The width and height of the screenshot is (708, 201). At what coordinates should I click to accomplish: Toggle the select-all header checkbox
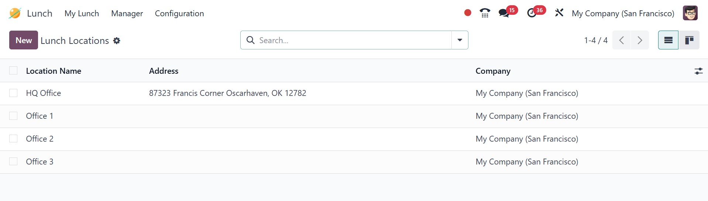click(13, 70)
